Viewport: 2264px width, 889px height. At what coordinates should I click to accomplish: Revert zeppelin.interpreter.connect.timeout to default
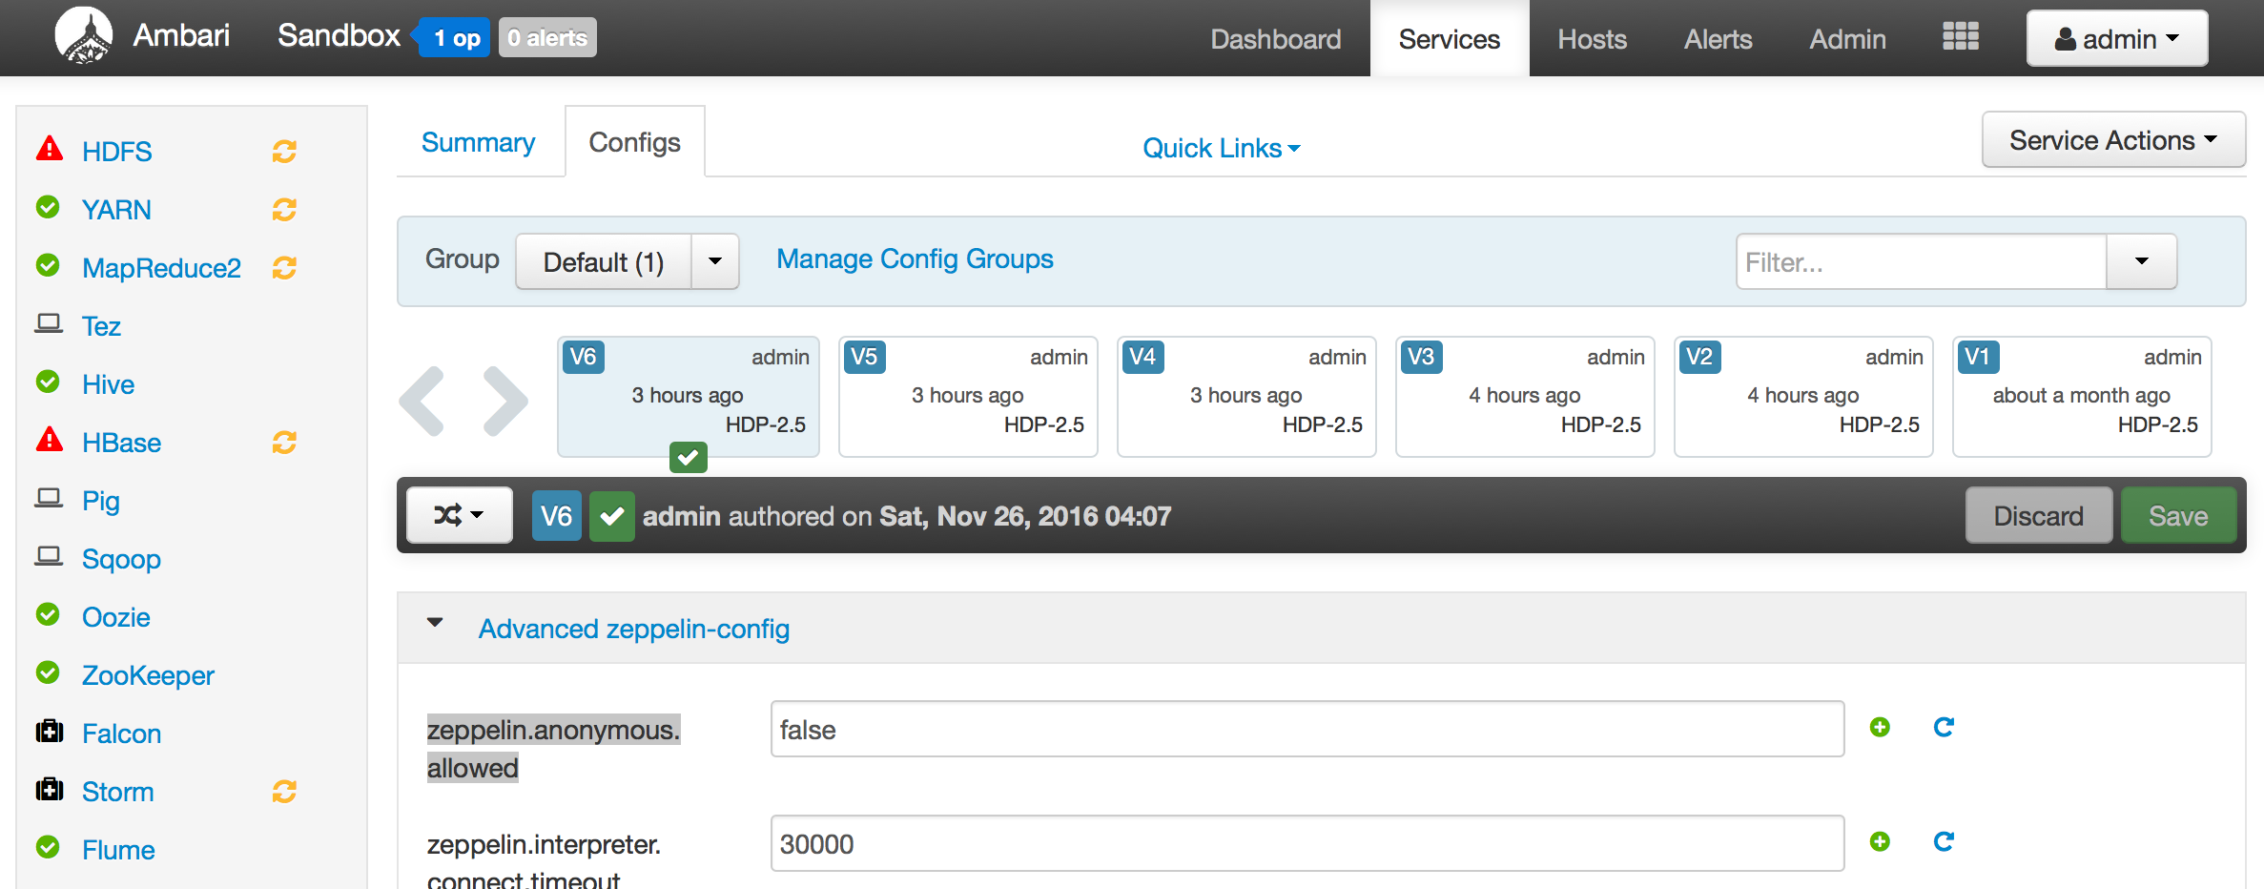pyautogui.click(x=1943, y=842)
